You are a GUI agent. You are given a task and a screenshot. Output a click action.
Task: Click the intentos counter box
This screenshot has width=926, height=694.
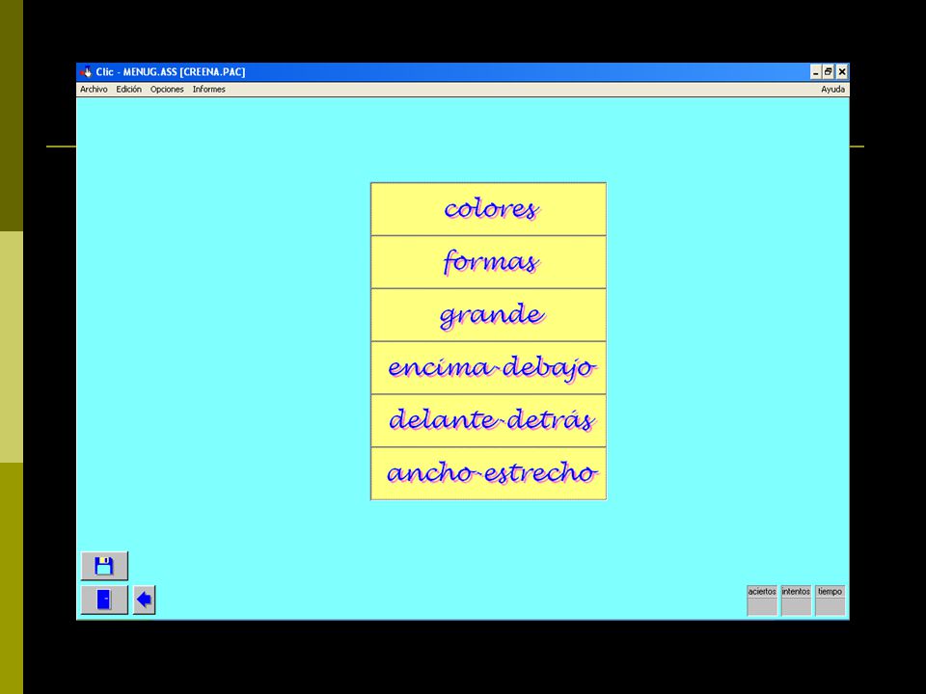pyautogui.click(x=796, y=601)
